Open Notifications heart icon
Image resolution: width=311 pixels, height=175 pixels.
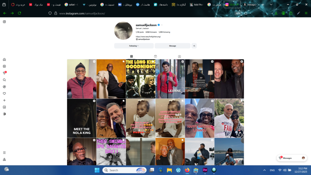4,94
